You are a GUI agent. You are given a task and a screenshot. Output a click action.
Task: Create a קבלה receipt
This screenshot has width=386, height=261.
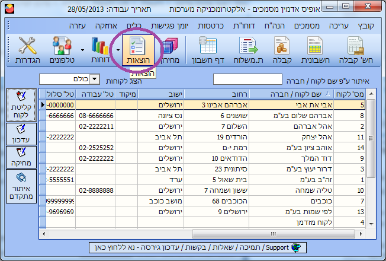click(x=282, y=50)
